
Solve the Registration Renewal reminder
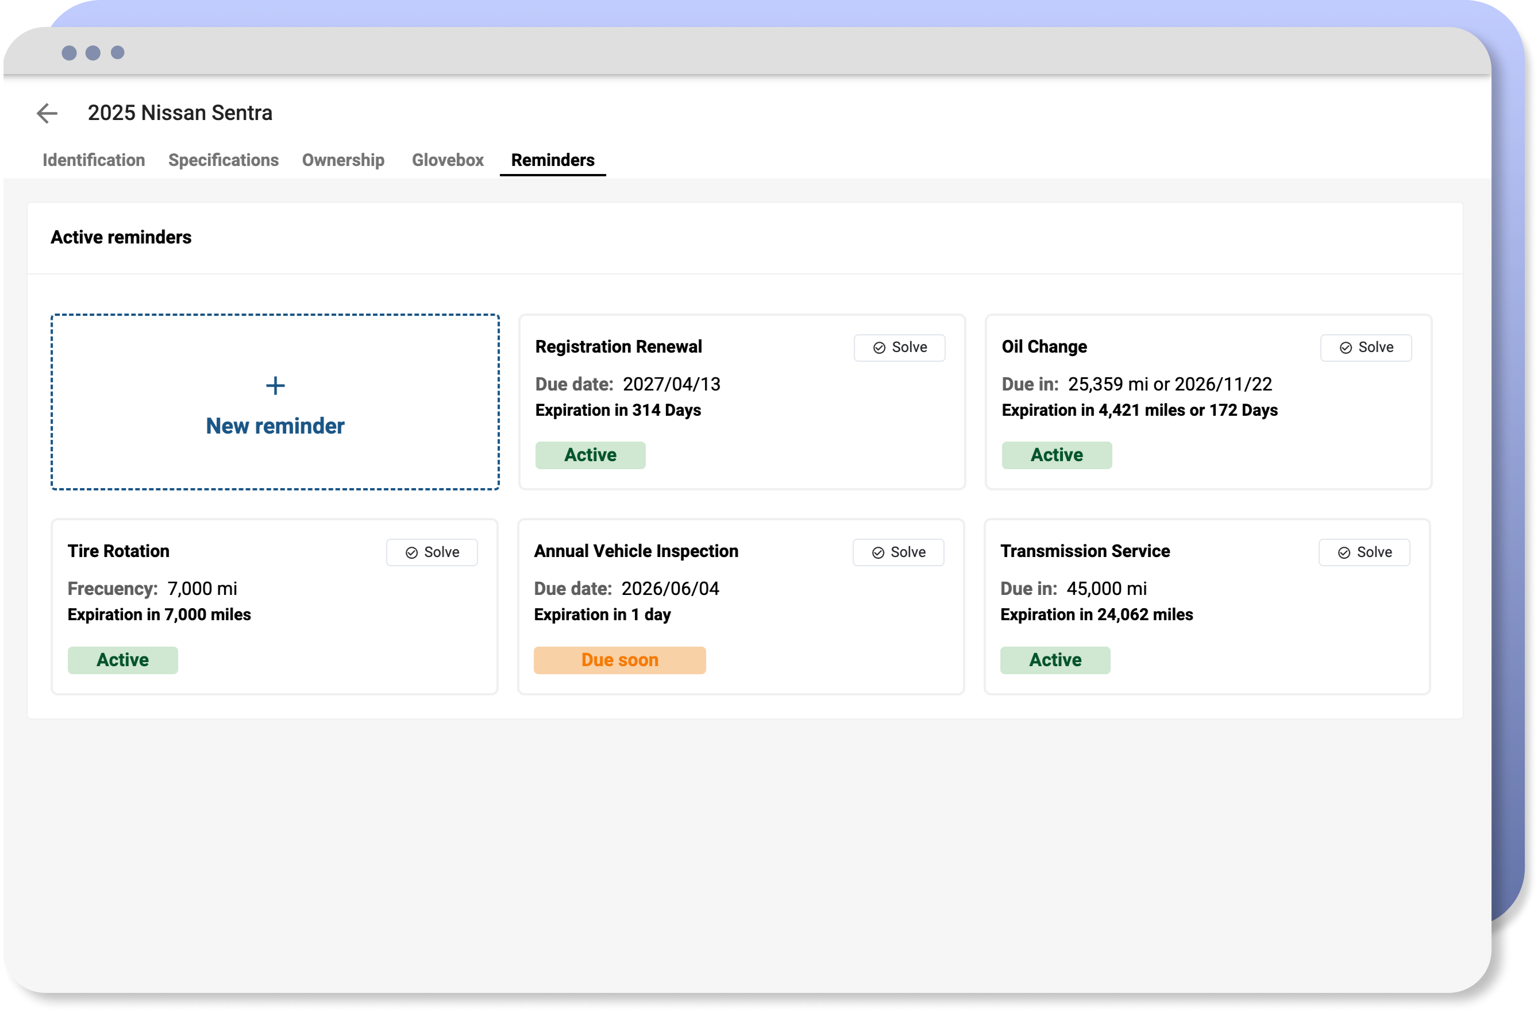pyautogui.click(x=900, y=347)
